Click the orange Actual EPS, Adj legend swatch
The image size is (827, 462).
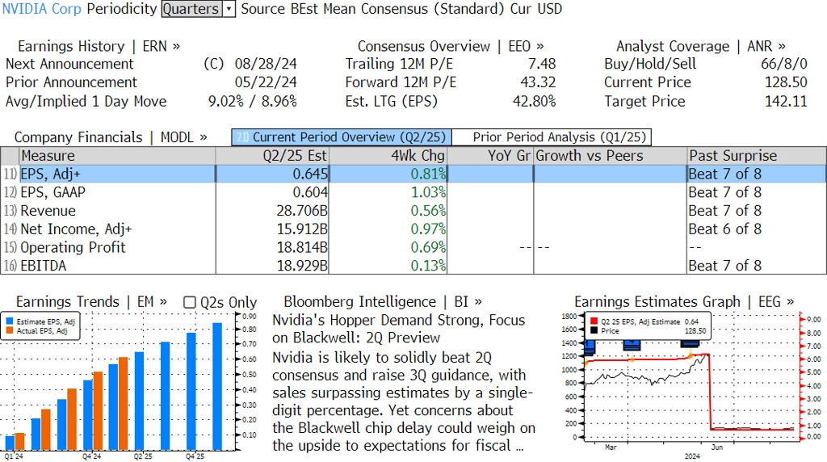tap(10, 330)
